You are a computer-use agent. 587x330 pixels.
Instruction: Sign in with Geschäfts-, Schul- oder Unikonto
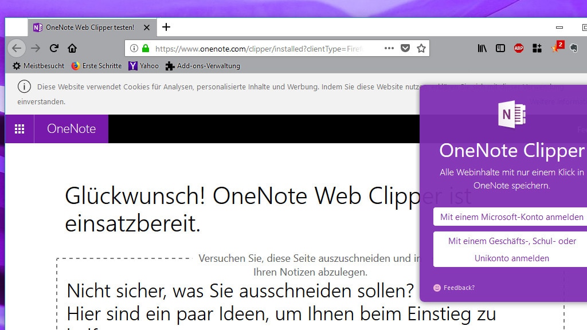pyautogui.click(x=511, y=250)
